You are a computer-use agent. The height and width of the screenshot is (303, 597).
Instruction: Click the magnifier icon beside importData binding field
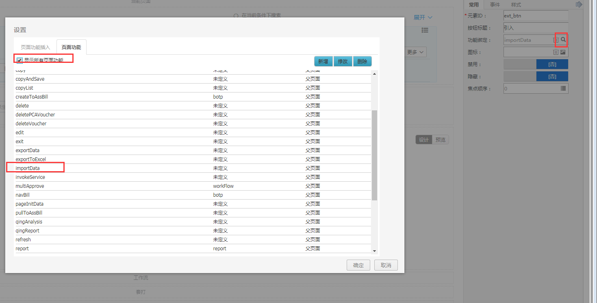(x=562, y=40)
